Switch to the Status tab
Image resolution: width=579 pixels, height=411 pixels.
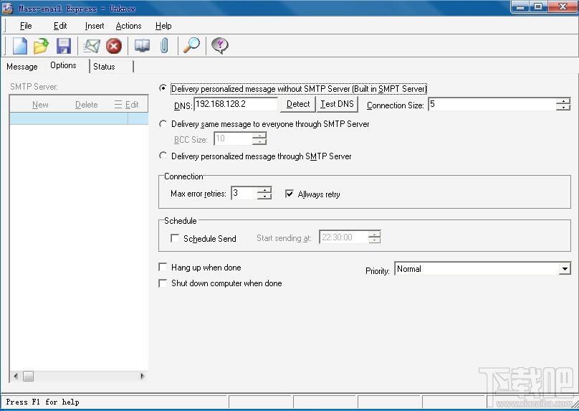pos(104,67)
